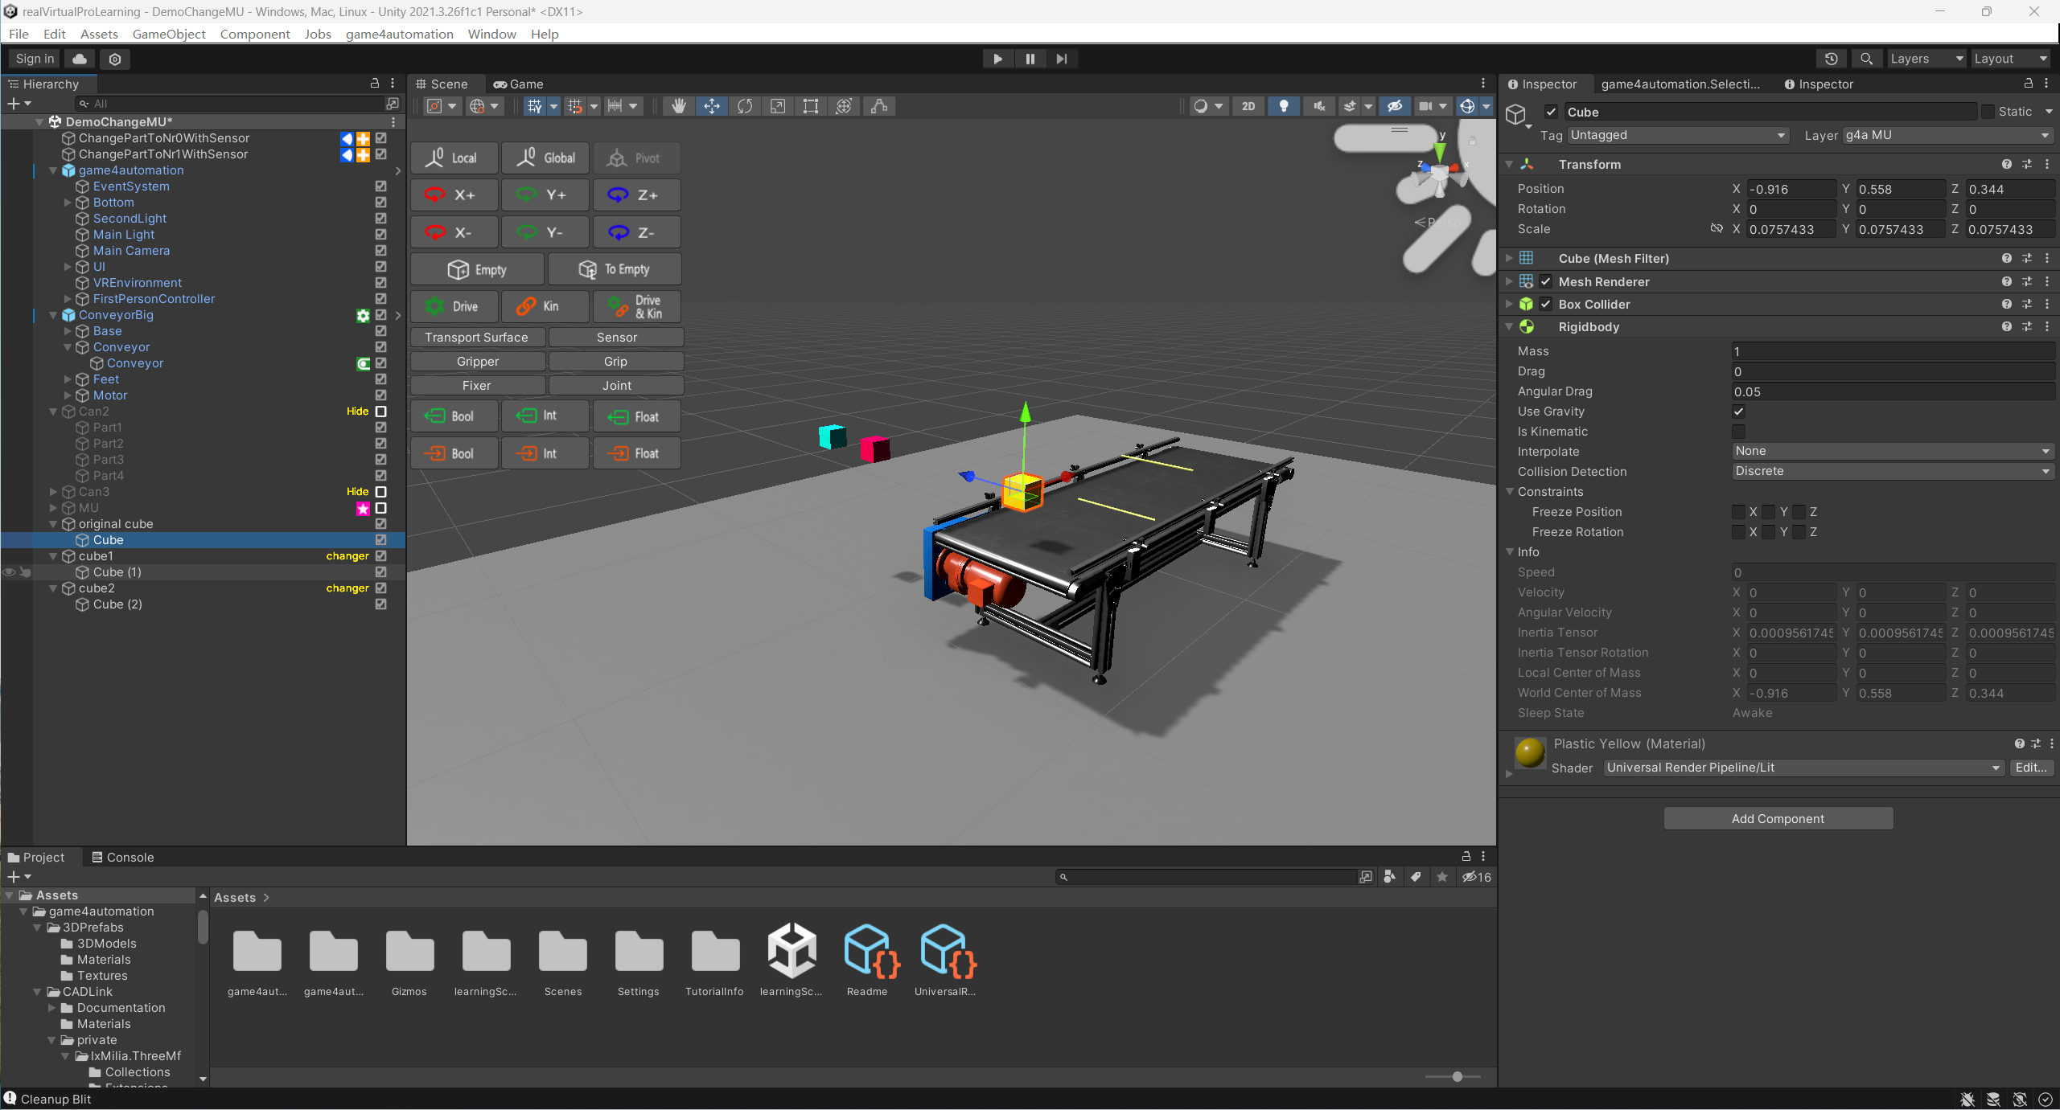Click the Drive & Kin button

click(x=636, y=306)
